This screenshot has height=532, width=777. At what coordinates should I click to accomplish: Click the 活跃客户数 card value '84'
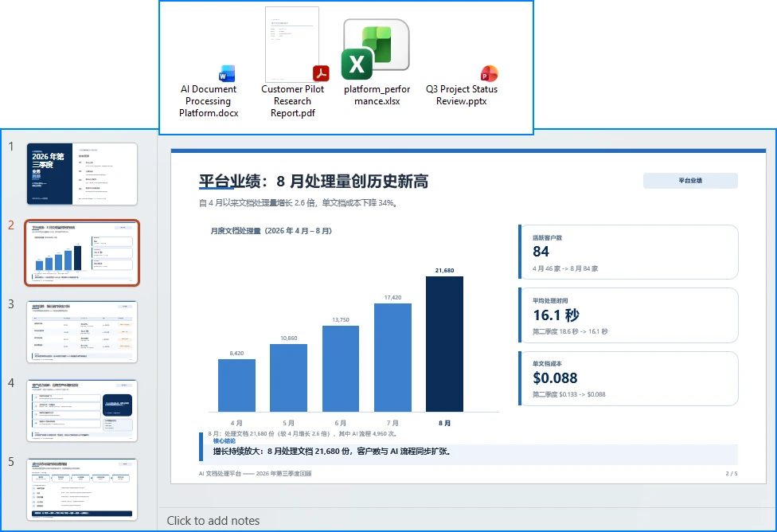click(x=541, y=252)
